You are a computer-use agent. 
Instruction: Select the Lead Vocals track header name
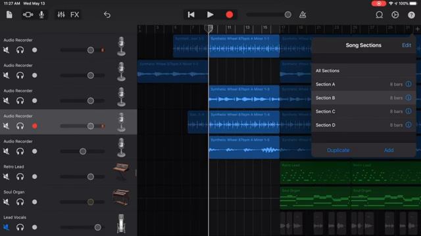coord(14,217)
